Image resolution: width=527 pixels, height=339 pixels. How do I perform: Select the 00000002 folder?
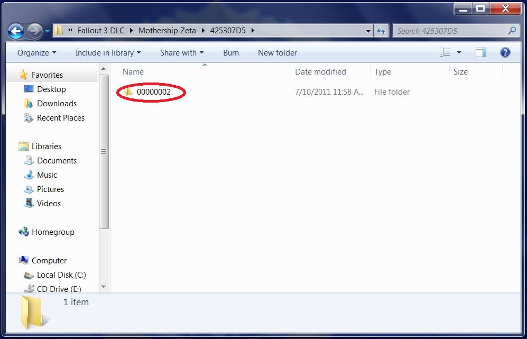coord(154,92)
